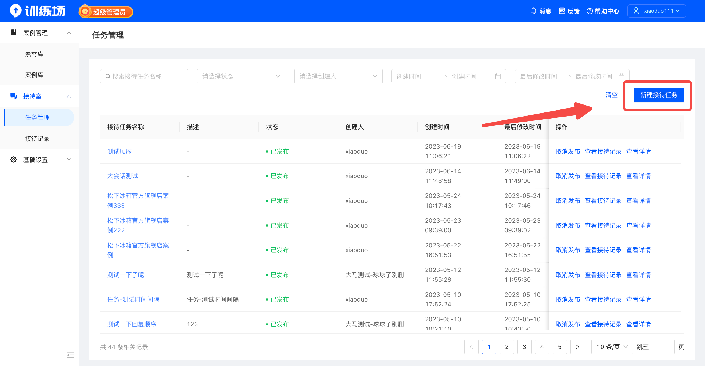Open the 请选择创建人 dropdown

(338, 76)
